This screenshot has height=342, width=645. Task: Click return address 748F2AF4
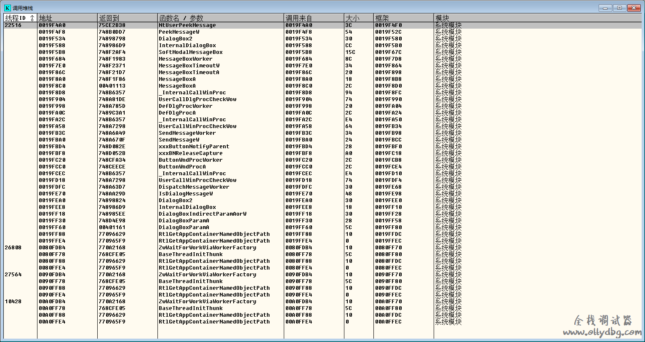tap(112, 52)
